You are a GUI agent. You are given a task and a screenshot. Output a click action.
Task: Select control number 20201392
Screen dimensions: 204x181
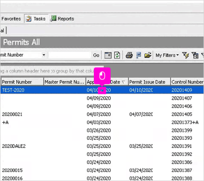point(182,154)
